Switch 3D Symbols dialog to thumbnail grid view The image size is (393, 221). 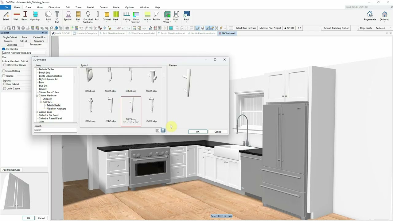(163, 130)
